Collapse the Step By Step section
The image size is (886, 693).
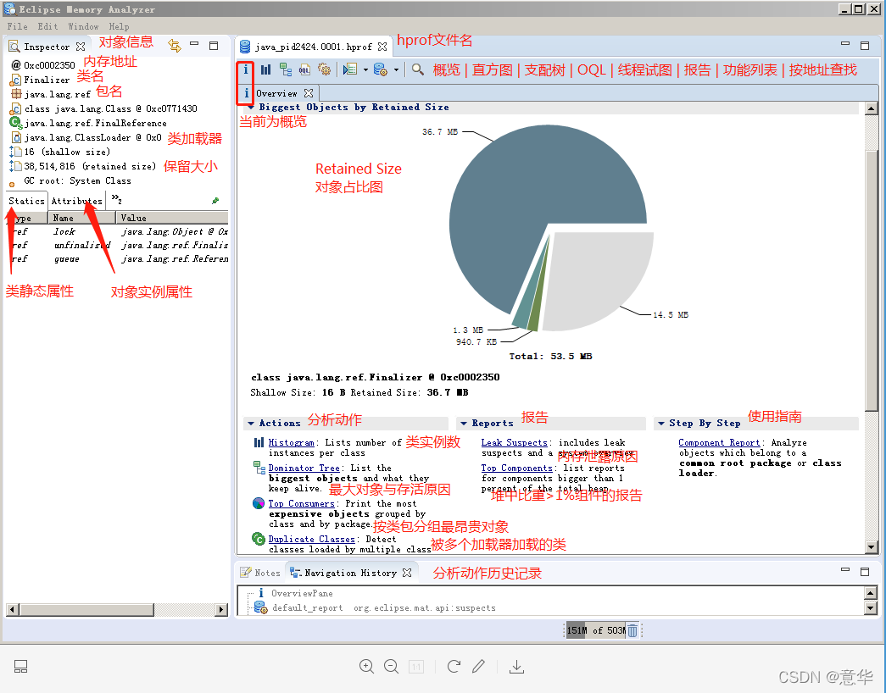point(661,423)
